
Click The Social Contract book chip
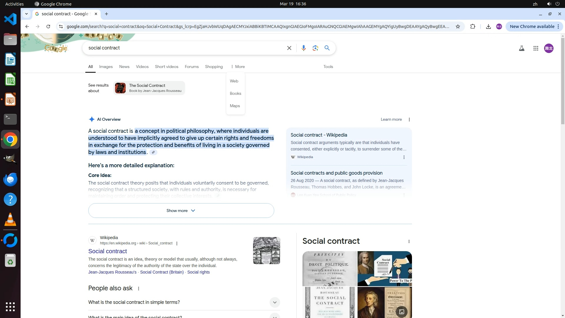pos(149,88)
